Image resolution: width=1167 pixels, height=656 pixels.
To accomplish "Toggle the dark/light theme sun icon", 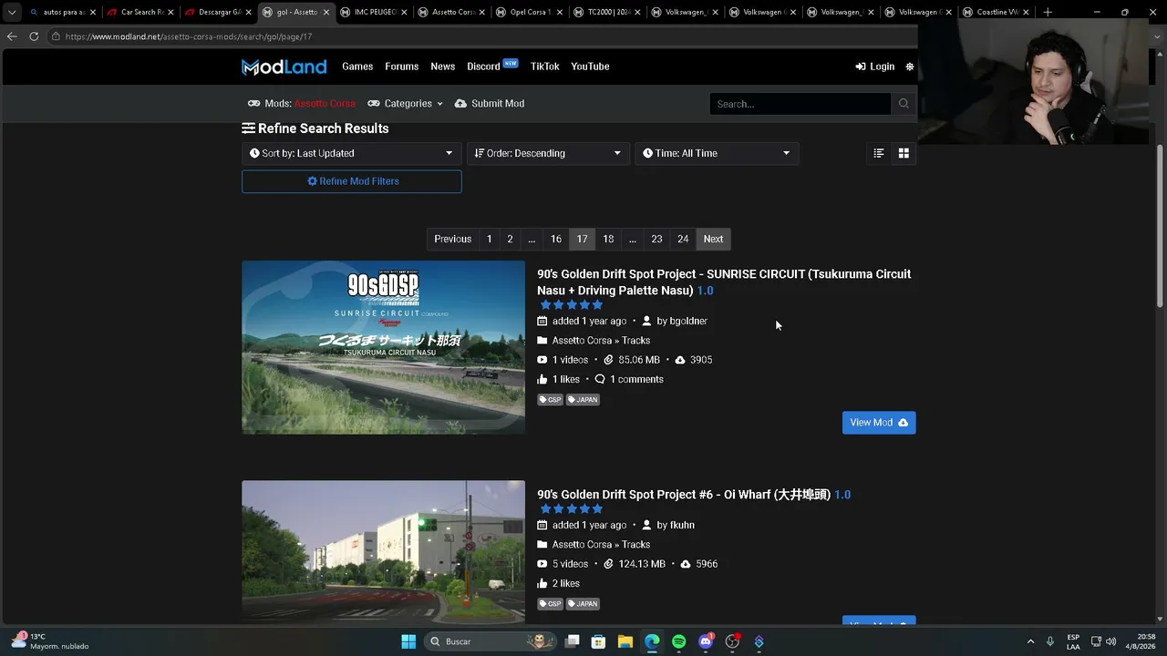I will tap(909, 67).
